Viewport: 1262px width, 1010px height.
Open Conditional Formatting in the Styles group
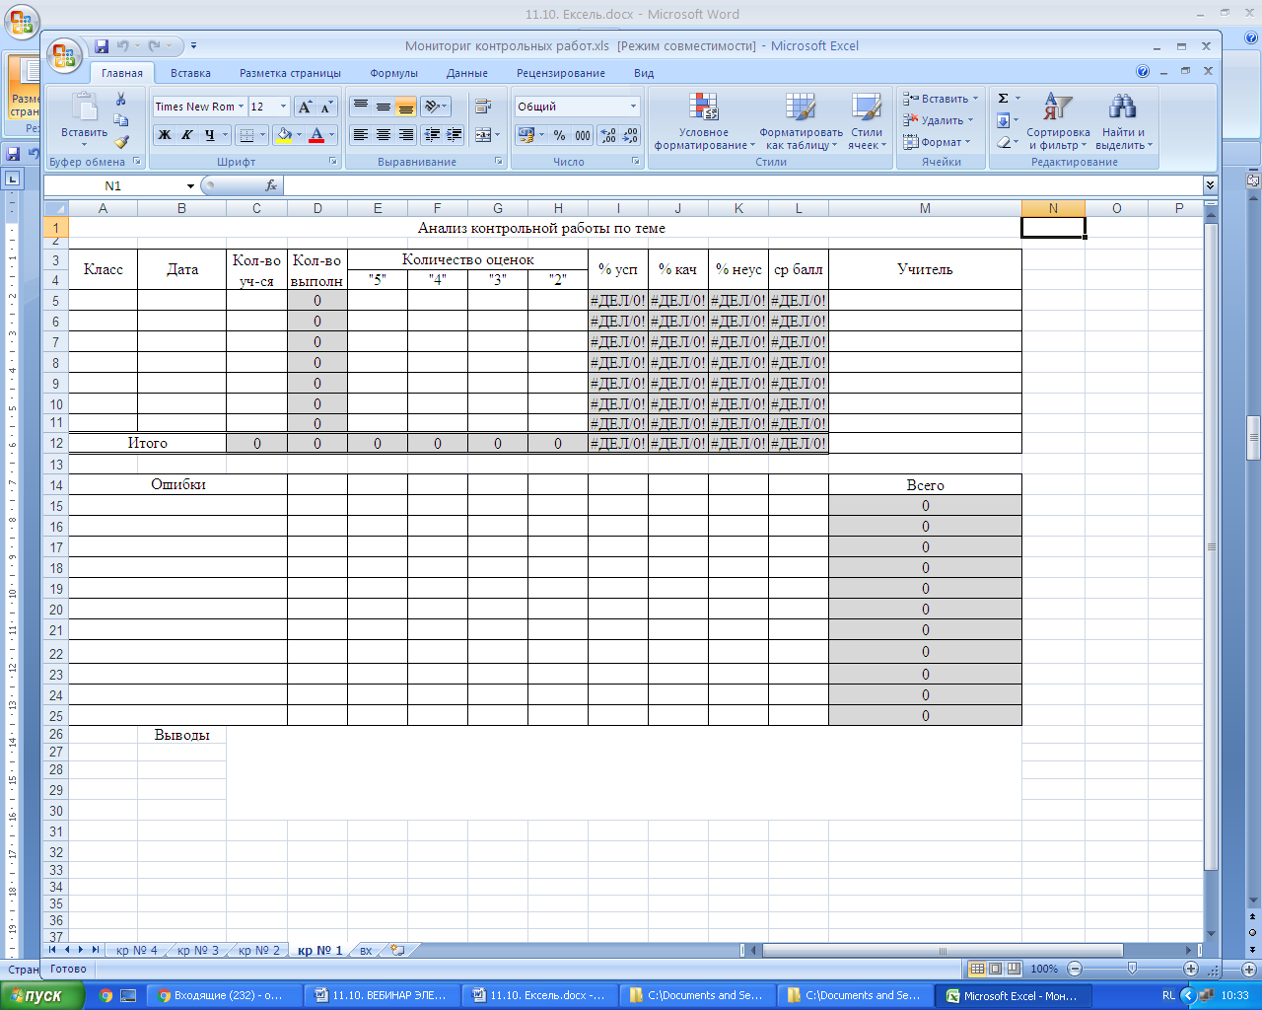pos(704,121)
